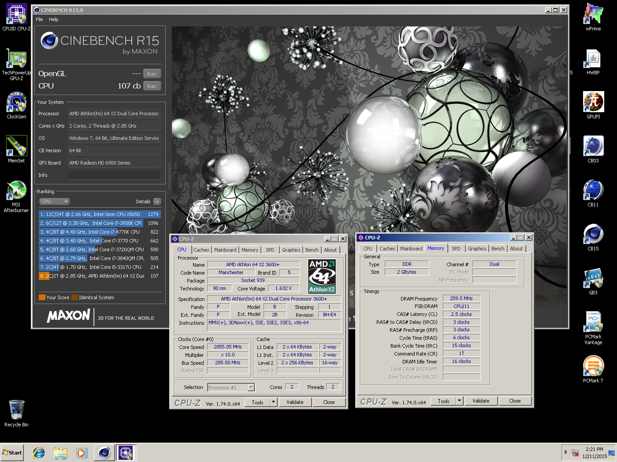This screenshot has width=617, height=462.
Task: Click Tools button in left CPU-Z window
Action: 258,402
